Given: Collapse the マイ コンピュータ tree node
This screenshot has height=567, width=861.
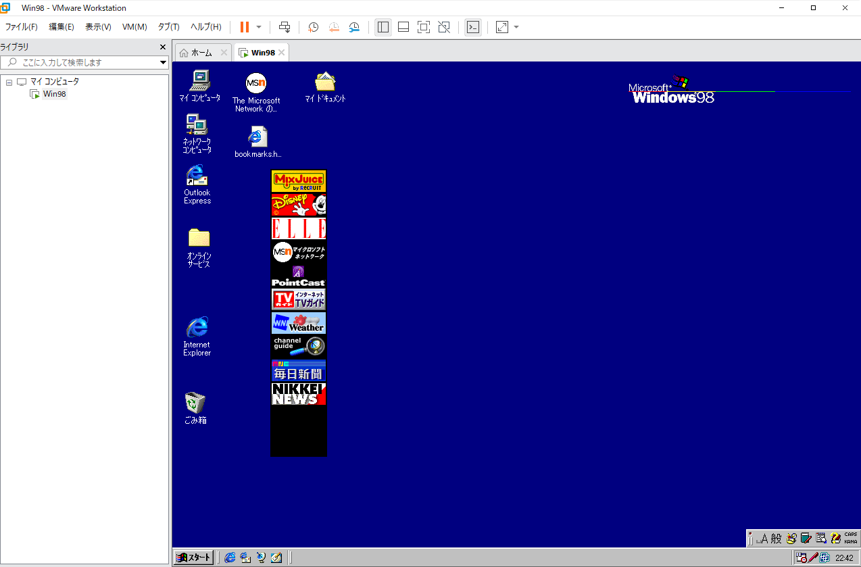Looking at the screenshot, I should pos(9,82).
